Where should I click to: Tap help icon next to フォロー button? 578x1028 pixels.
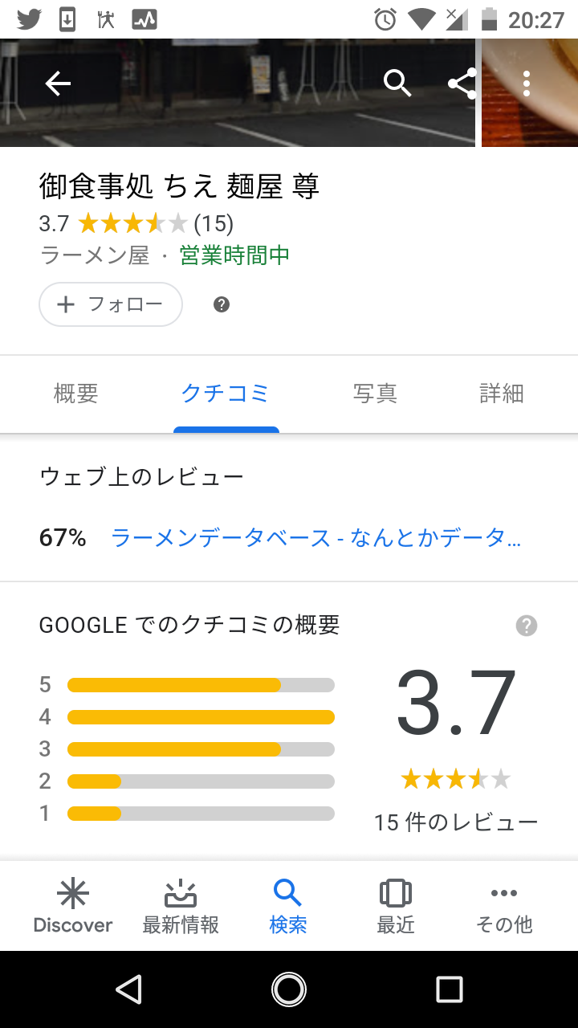222,304
